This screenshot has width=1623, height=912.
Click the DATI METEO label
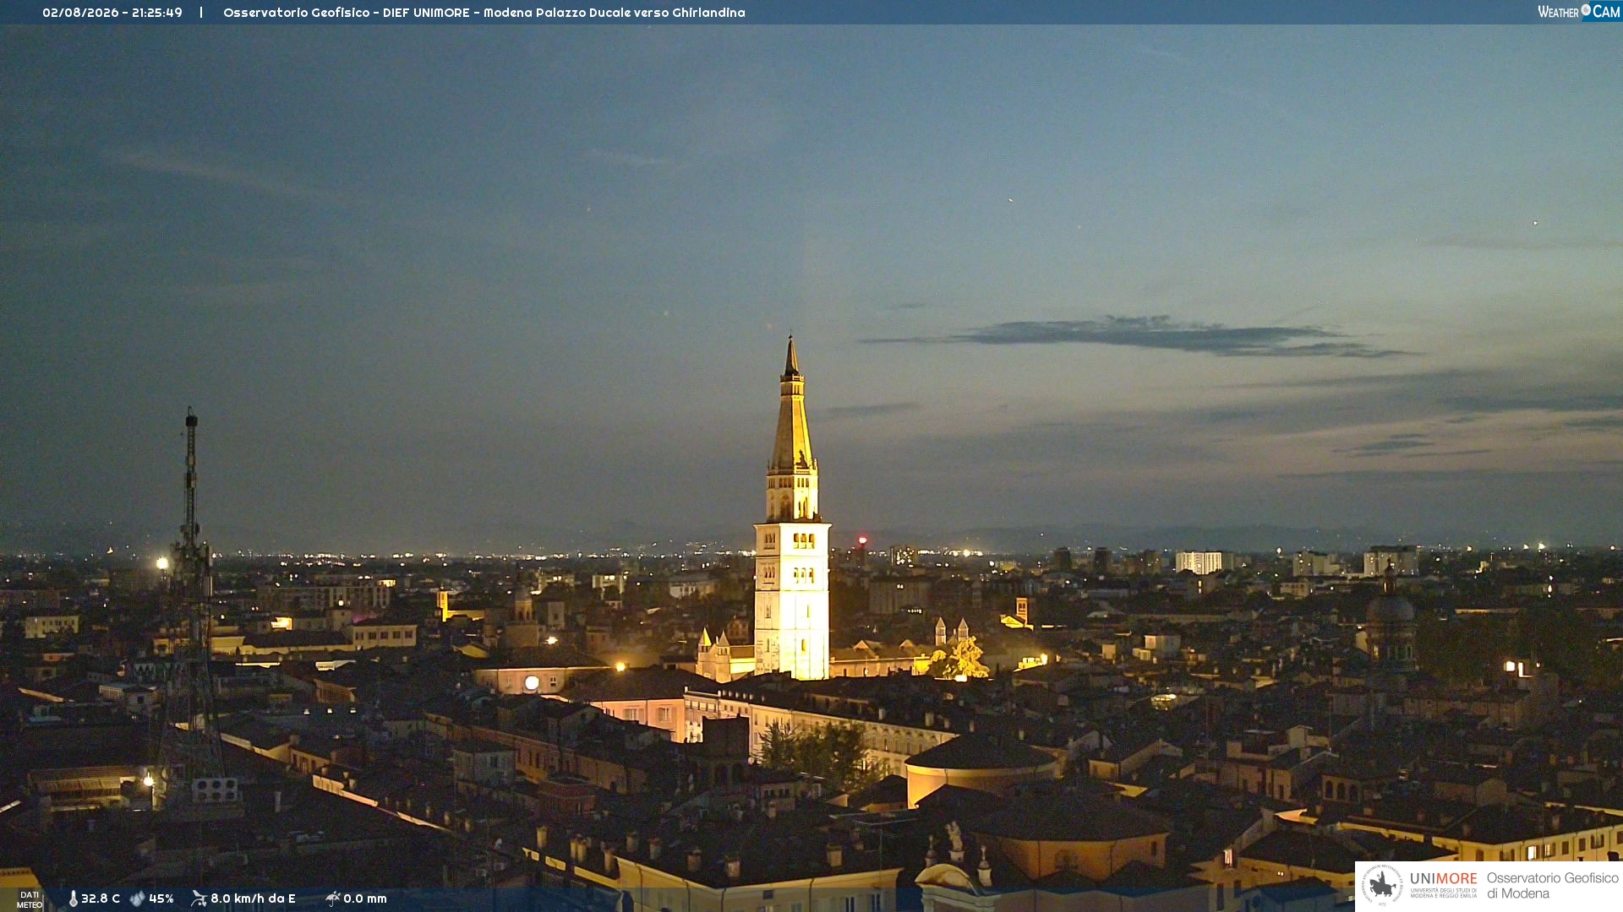coord(30,900)
